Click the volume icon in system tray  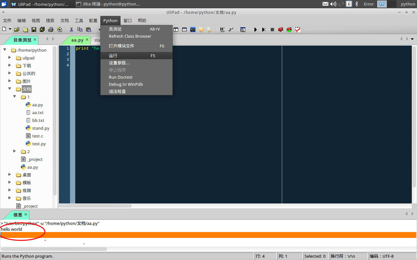[333, 4]
